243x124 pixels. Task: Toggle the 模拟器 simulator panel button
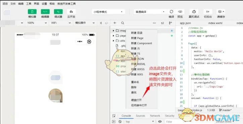click(x=32, y=12)
